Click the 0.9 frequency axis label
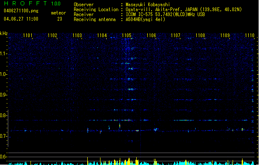259x165 pixels. click(3, 95)
